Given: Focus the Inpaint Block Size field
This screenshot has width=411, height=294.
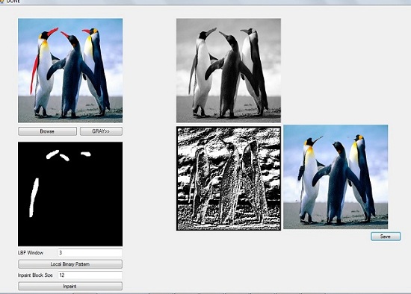Looking at the screenshot, I should [90, 275].
